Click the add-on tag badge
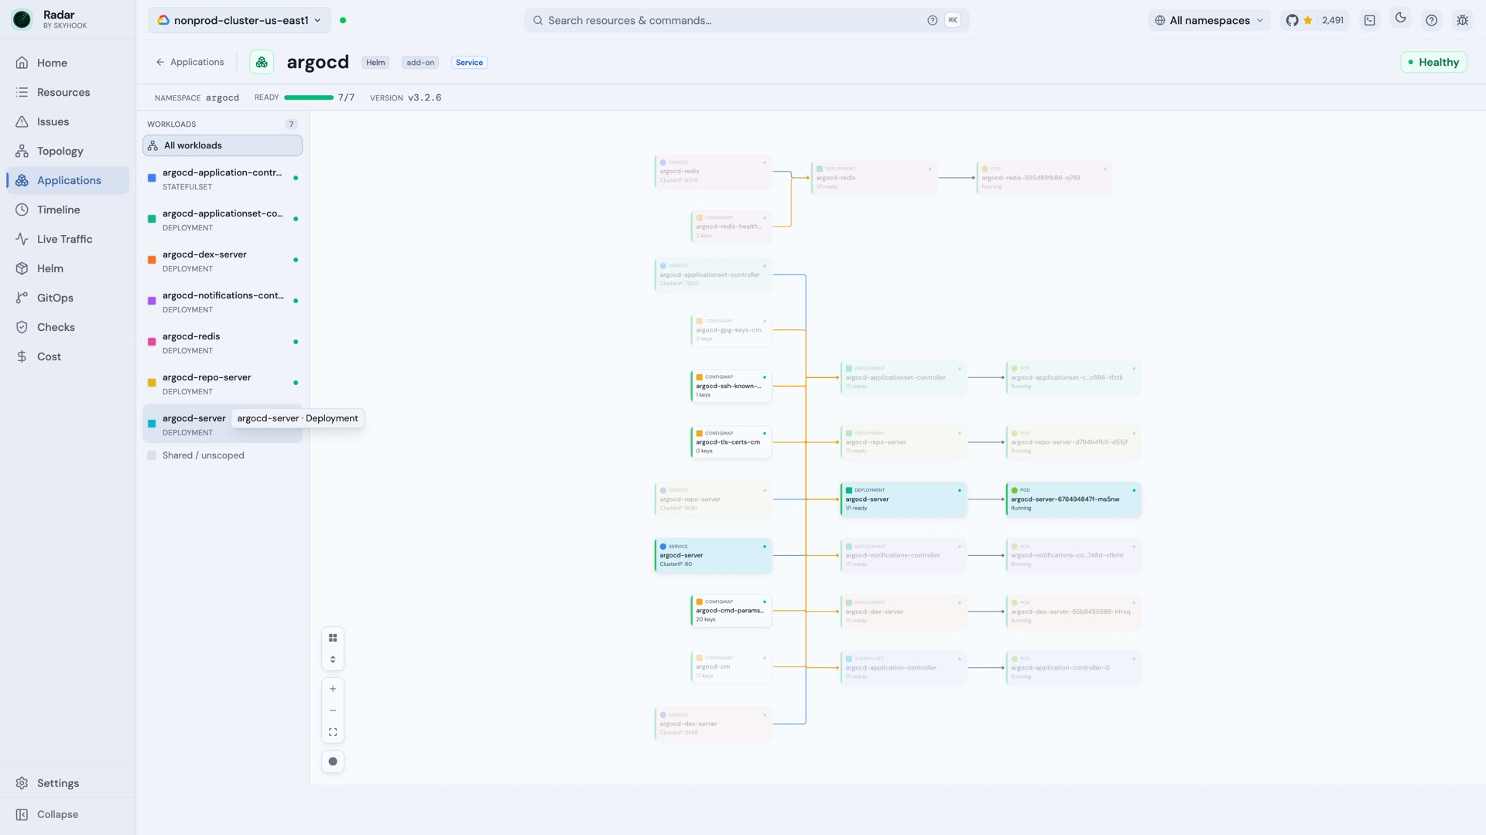 click(420, 63)
